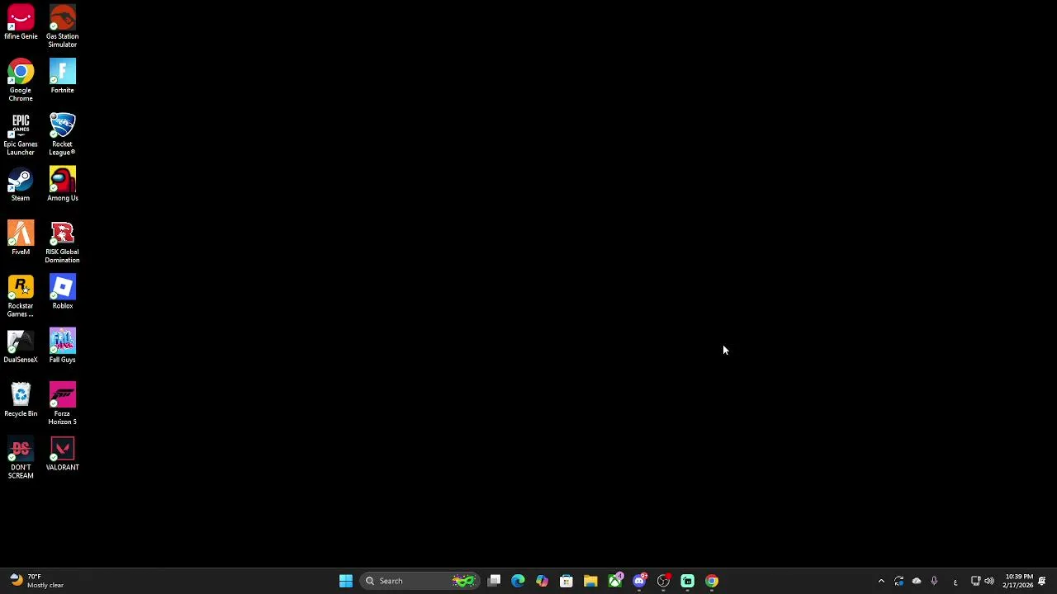Image resolution: width=1057 pixels, height=594 pixels.
Task: Open Copilot from the taskbar
Action: click(542, 581)
